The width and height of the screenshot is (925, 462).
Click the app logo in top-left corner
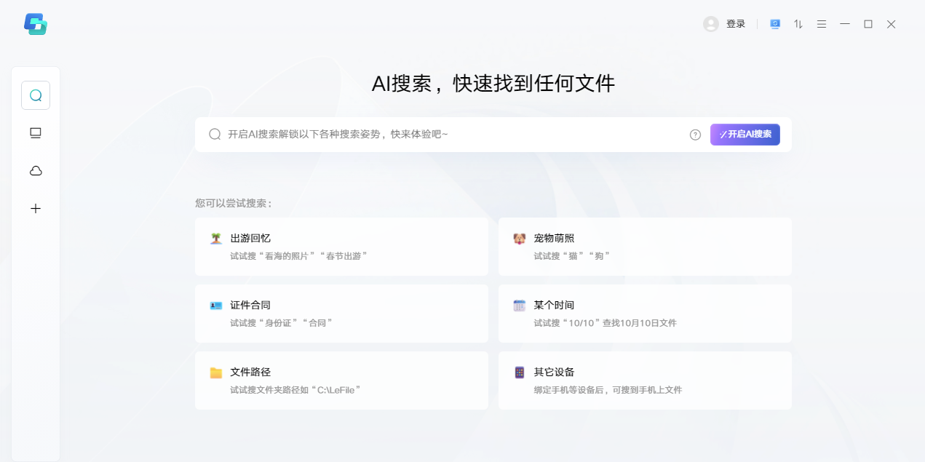pos(36,24)
